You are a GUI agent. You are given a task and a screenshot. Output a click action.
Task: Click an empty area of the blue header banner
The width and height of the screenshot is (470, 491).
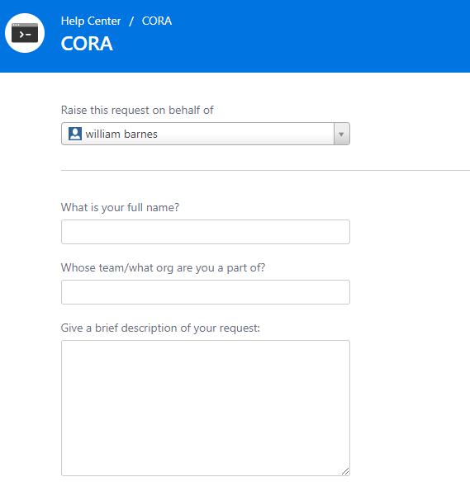click(314, 36)
